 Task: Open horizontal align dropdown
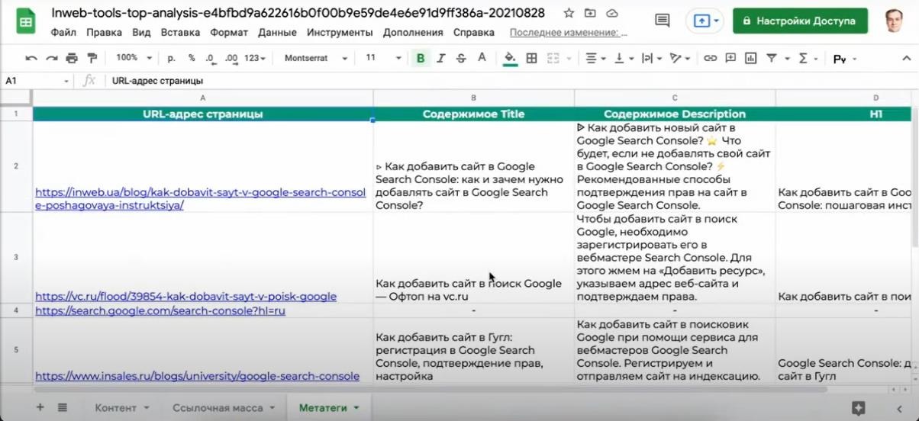pos(595,58)
